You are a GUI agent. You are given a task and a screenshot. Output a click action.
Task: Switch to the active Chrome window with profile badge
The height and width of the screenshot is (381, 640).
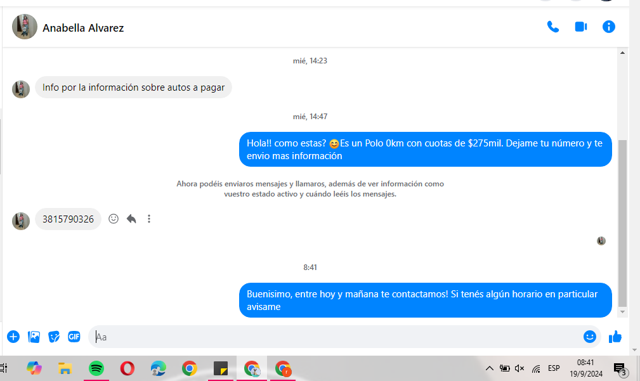(x=252, y=368)
